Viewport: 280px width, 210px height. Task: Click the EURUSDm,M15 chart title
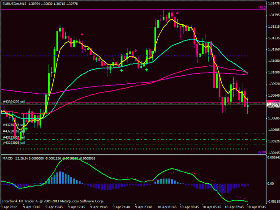coord(14,4)
